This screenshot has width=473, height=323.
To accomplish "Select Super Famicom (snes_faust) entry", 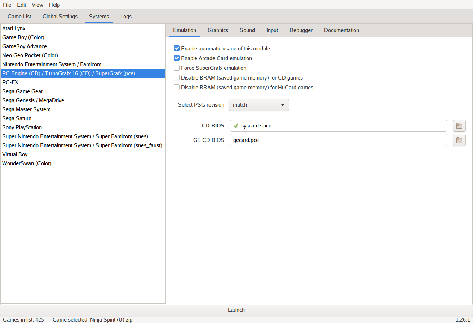I will coord(83,145).
